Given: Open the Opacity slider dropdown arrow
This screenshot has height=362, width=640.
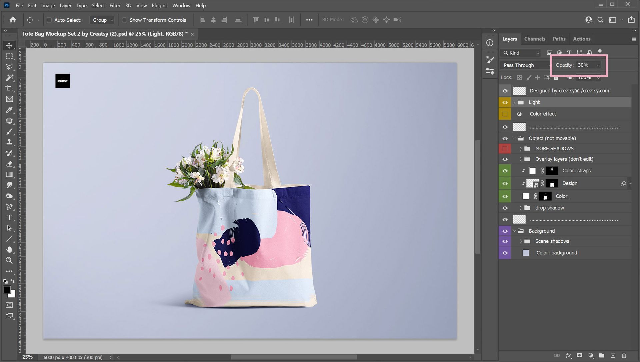Looking at the screenshot, I should click(598, 65).
